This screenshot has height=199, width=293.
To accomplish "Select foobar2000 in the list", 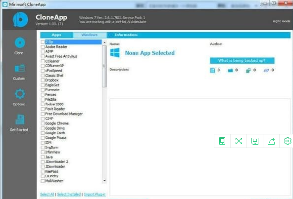I will click(x=54, y=104).
